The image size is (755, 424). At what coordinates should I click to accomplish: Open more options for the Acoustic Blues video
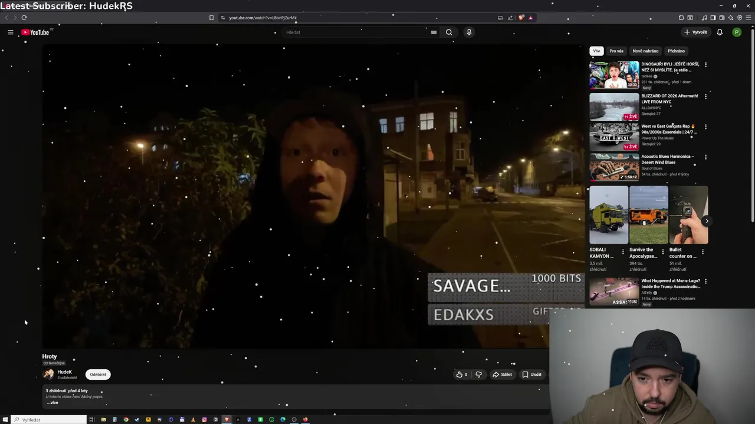pyautogui.click(x=705, y=157)
